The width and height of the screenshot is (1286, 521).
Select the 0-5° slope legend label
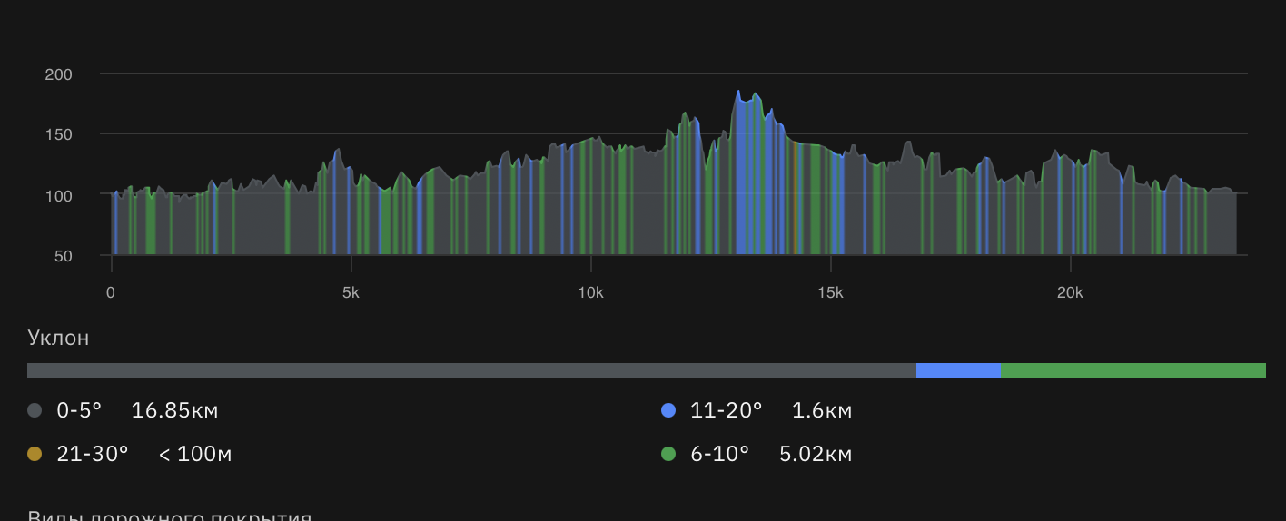(x=79, y=411)
